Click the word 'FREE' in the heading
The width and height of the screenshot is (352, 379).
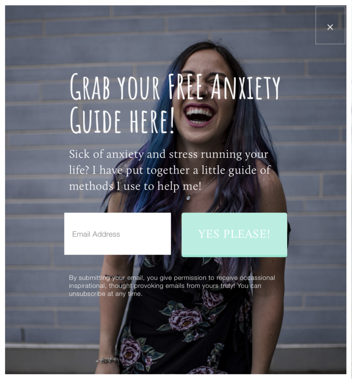pos(185,86)
